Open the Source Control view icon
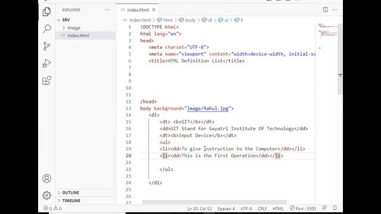 [46, 46]
